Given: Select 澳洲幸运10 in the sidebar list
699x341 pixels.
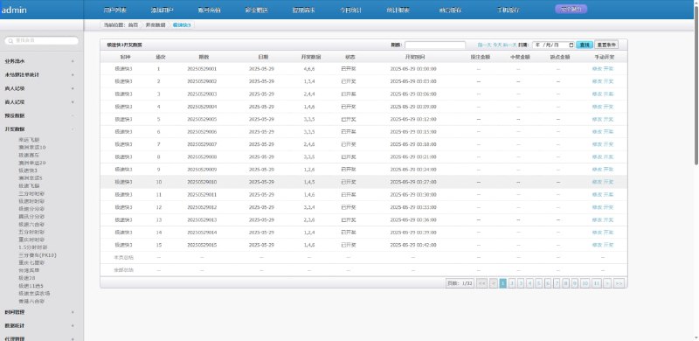Looking at the screenshot, I should (32, 147).
